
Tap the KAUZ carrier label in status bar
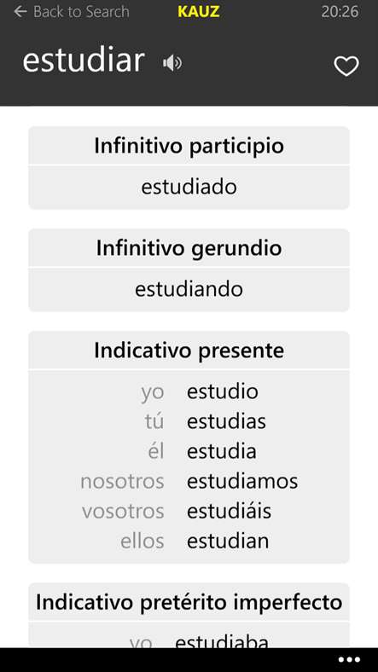tap(199, 12)
